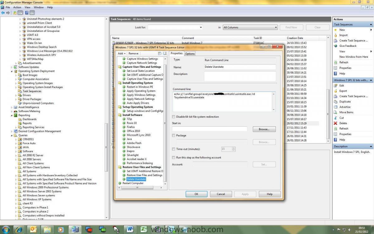This screenshot has height=234, width=374.
Task: Click the Reporting node icon in the tree
Action: [x=16, y=115]
